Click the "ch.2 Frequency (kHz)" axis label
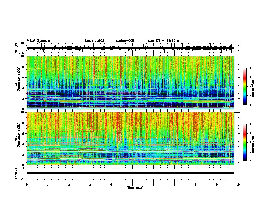 pos(17,134)
